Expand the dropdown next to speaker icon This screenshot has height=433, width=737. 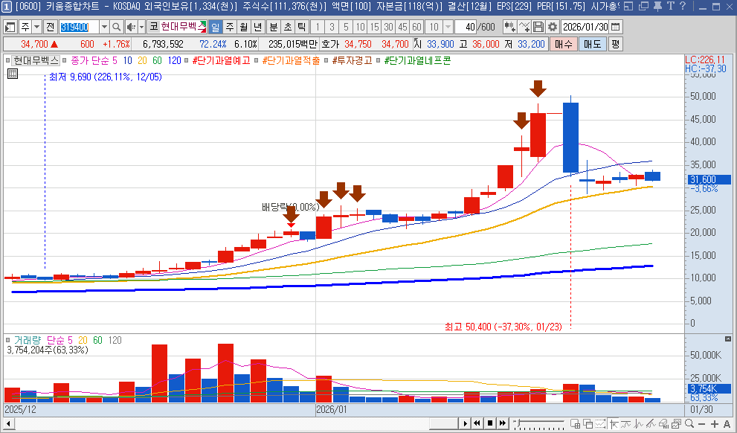pos(141,27)
